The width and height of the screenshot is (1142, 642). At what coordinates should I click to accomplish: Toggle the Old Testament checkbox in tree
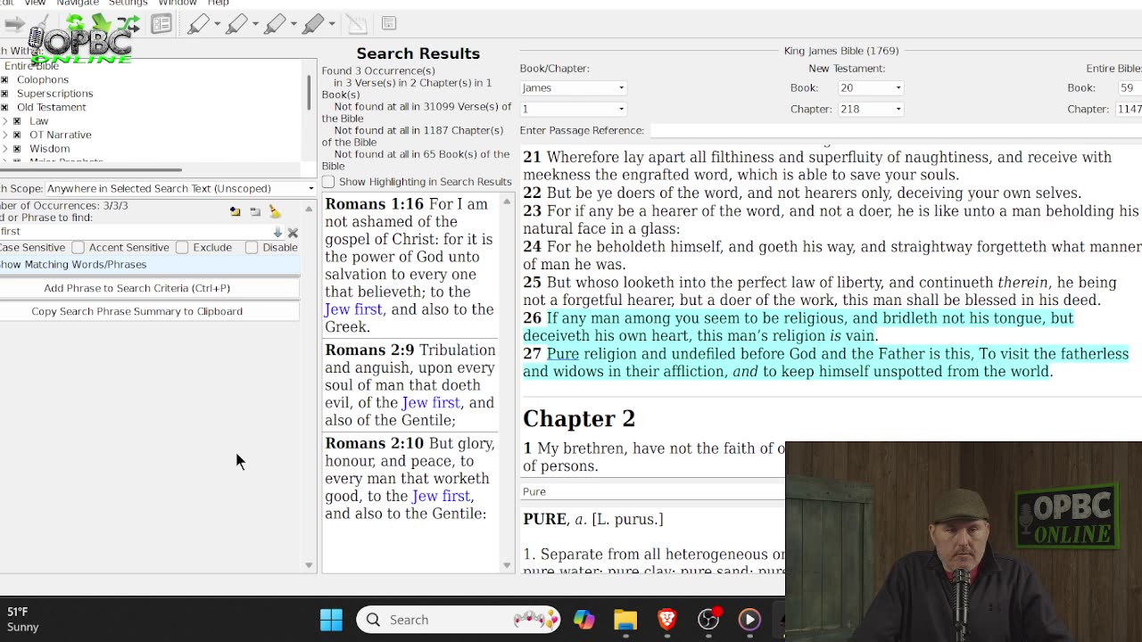4,108
